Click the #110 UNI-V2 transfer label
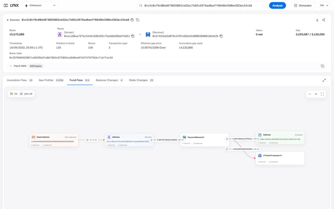Screen dimensions: 334x209 click(x=242, y=149)
